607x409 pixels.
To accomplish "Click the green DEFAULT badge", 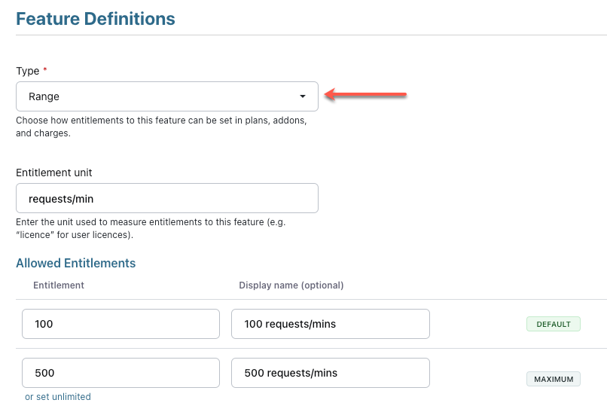I will (553, 325).
